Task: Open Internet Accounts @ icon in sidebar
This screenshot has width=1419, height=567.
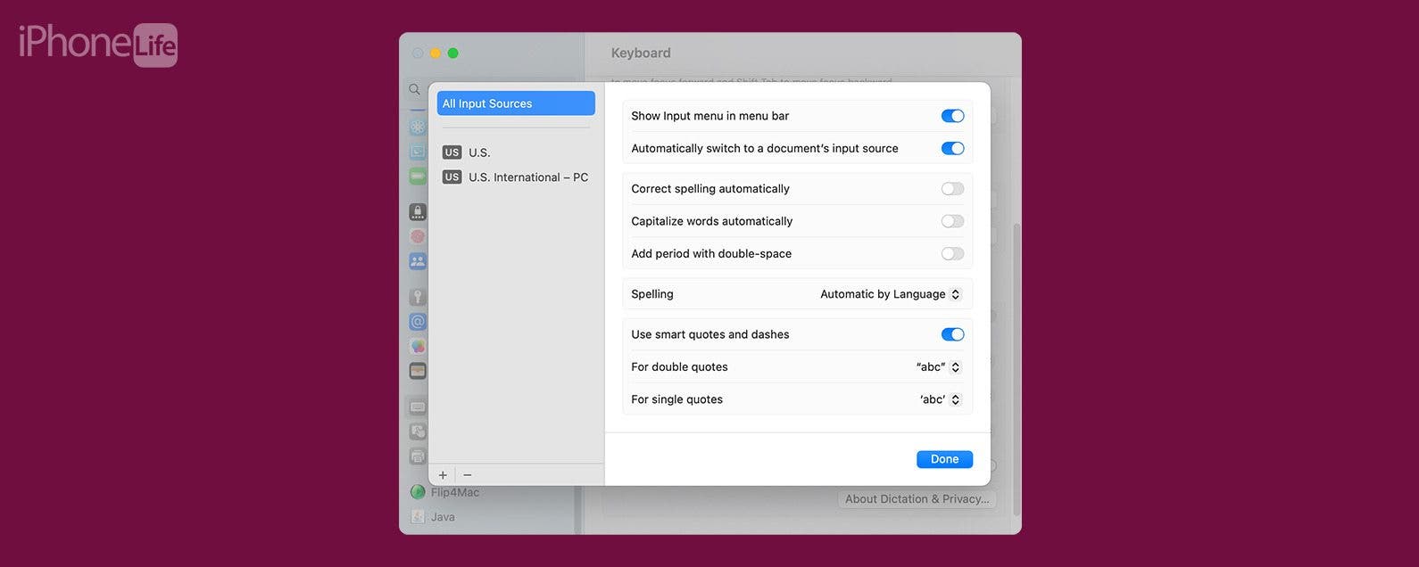Action: click(418, 322)
